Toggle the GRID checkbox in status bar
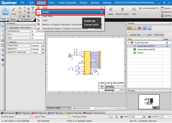 click(x=122, y=117)
